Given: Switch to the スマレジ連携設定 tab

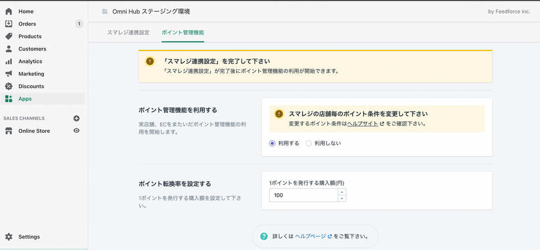Looking at the screenshot, I should pyautogui.click(x=128, y=33).
